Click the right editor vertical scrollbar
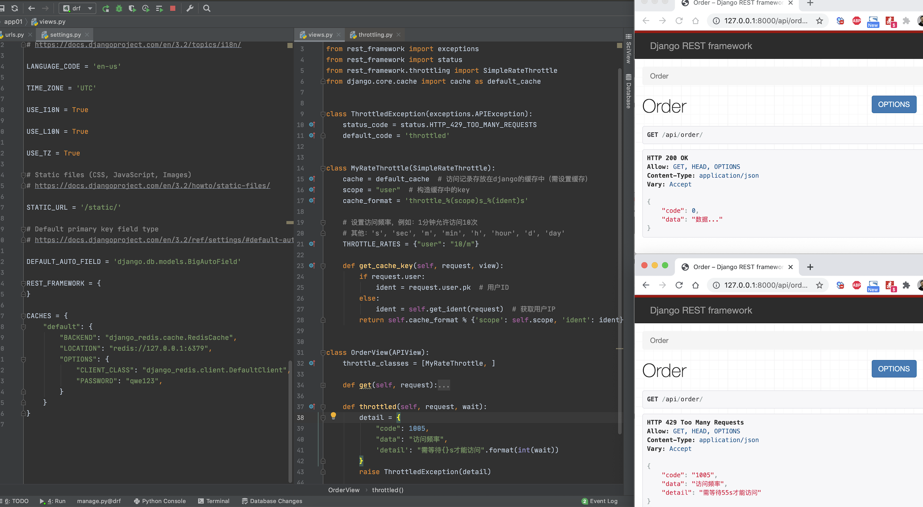The width and height of the screenshot is (923, 507). tap(620, 251)
